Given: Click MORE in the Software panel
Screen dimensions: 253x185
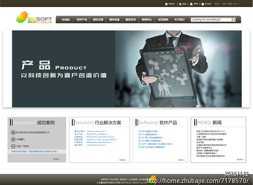Looking at the screenshot, I should 182,160.
